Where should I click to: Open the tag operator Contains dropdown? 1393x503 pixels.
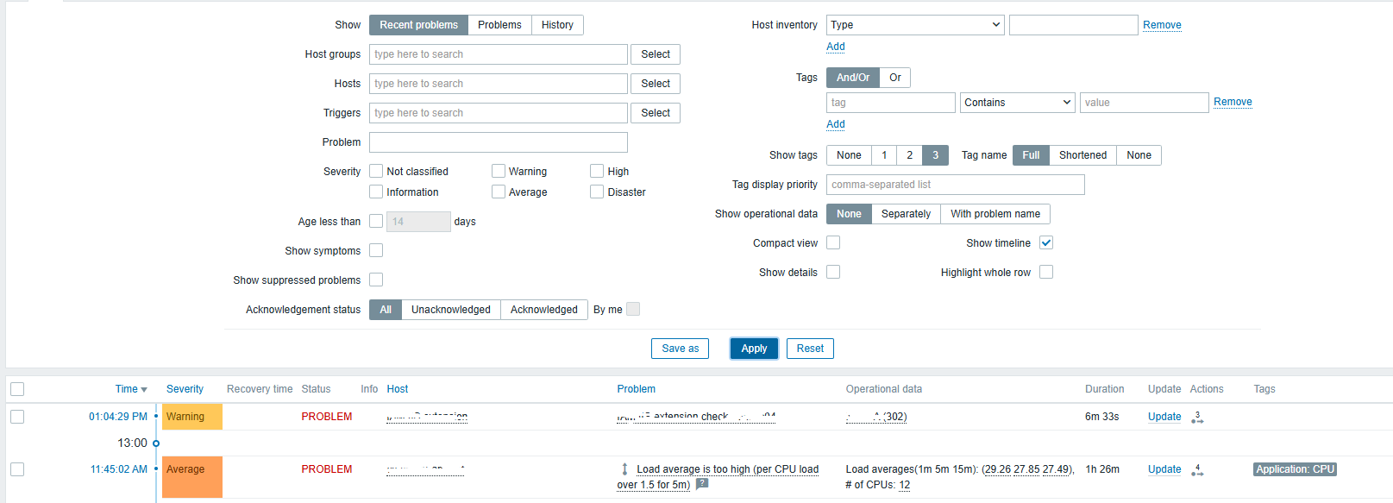pyautogui.click(x=1017, y=103)
